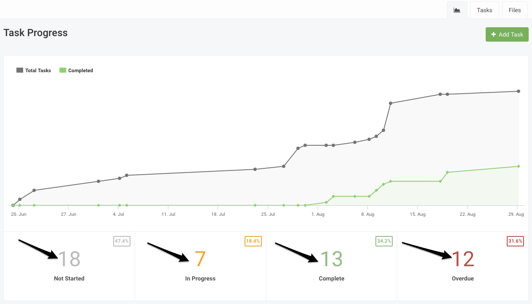Switch to the Files tab
Viewport: 532px width, 304px height.
coord(514,10)
